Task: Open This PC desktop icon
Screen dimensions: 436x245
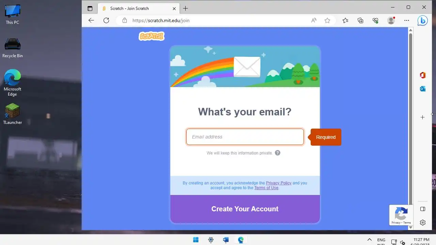Action: tap(13, 15)
